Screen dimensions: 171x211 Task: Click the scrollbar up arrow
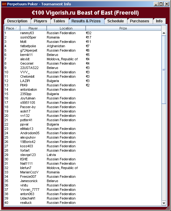(164, 33)
